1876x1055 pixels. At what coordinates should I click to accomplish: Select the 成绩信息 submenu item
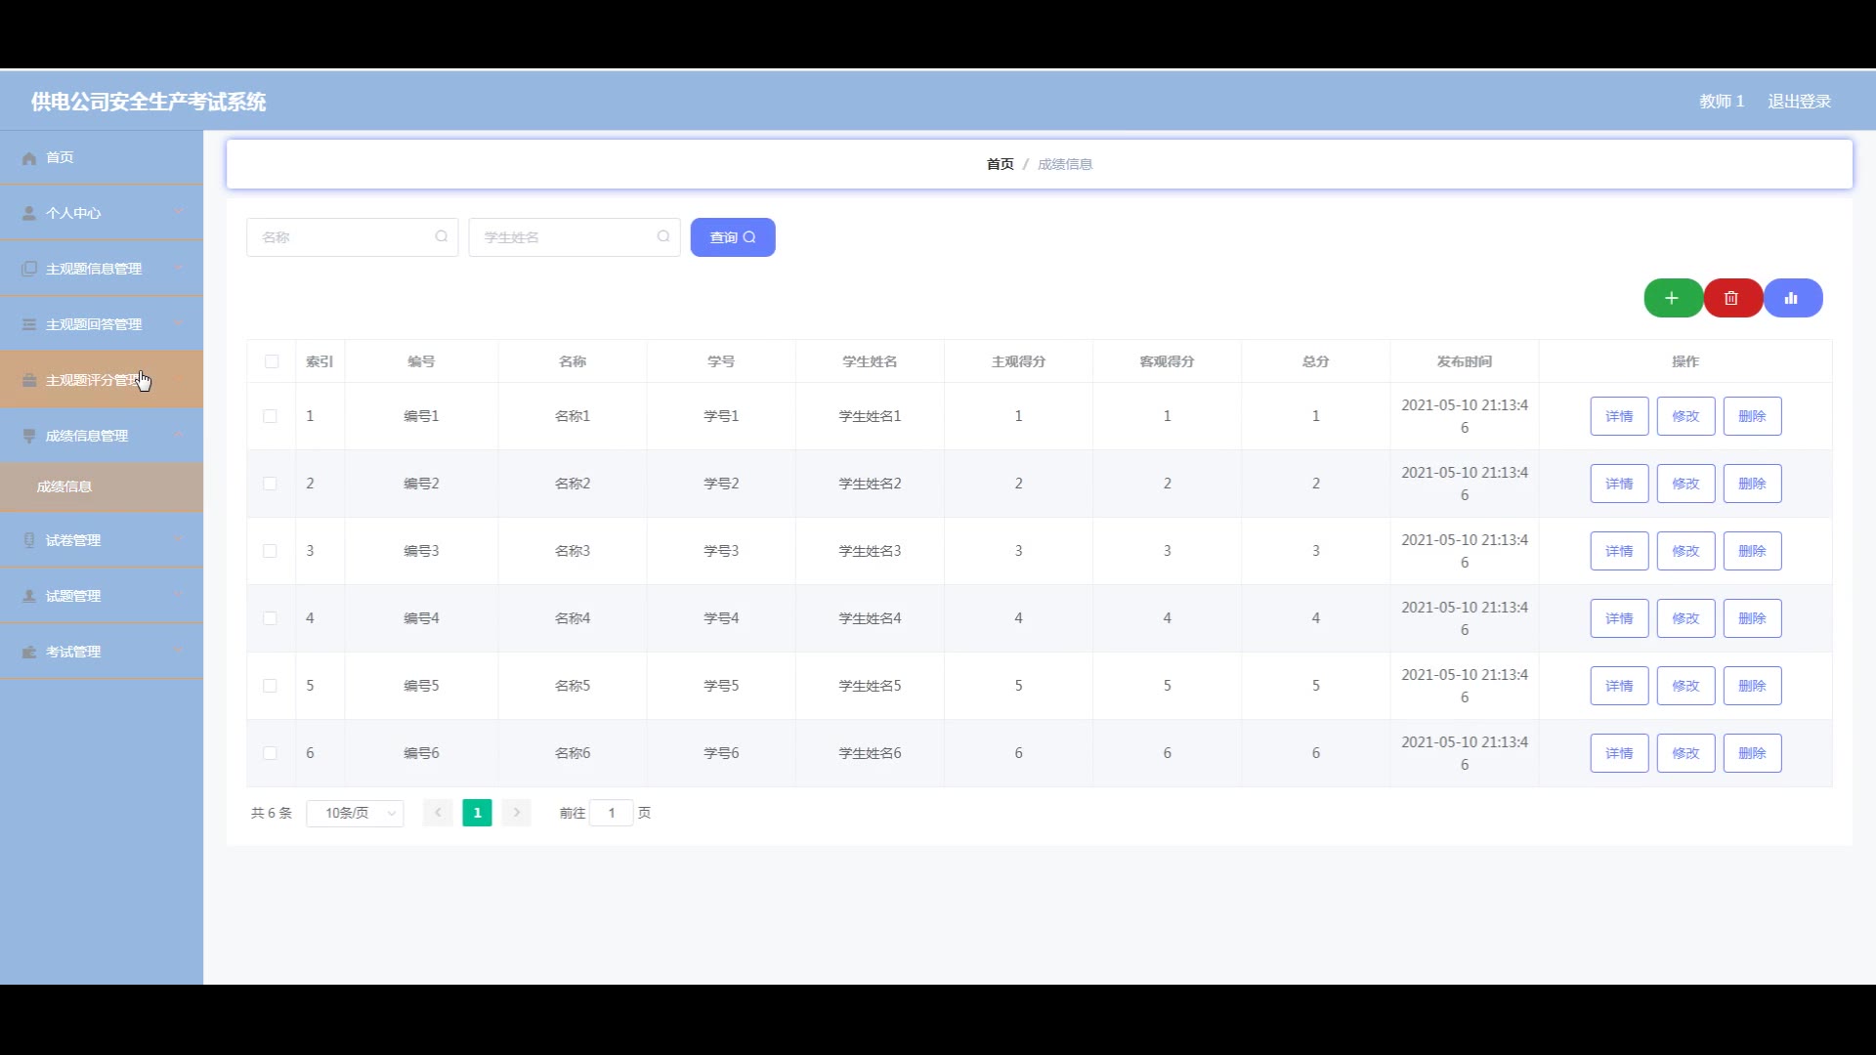tap(64, 486)
